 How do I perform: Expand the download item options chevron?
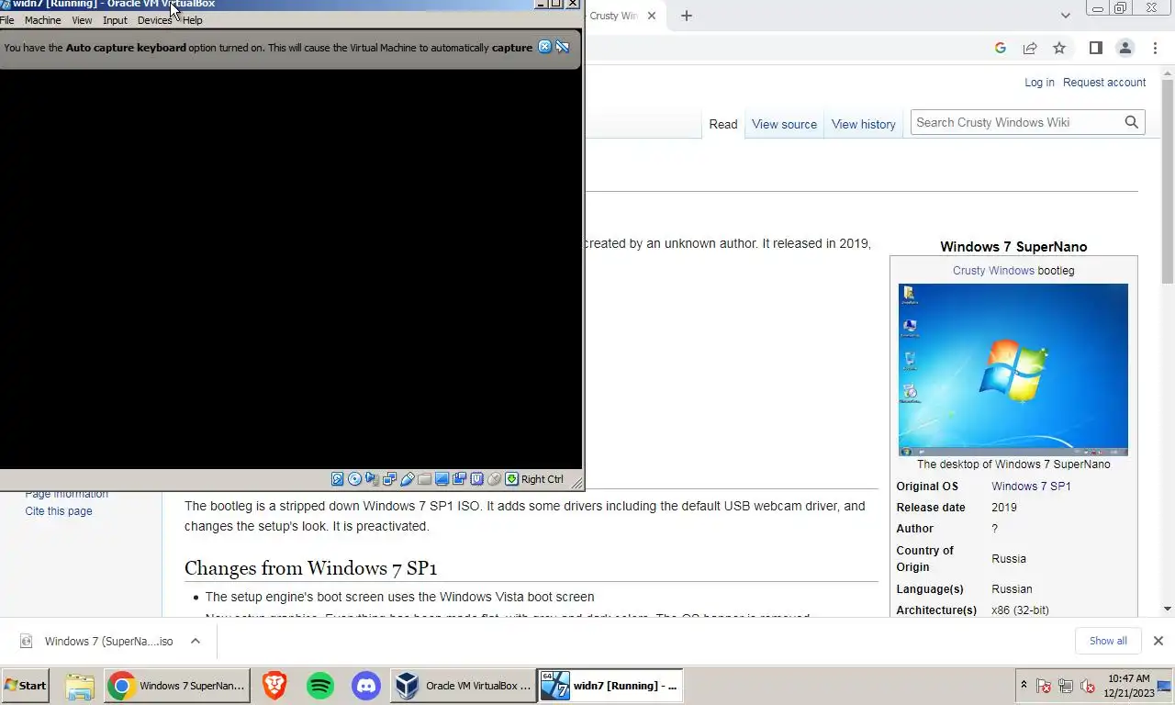[196, 641]
